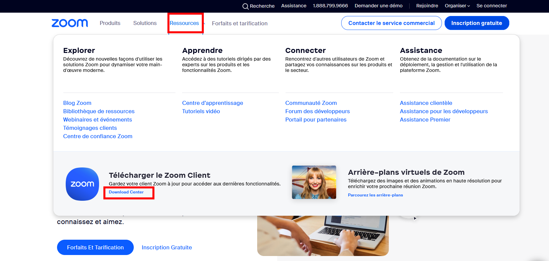Open Assistance Premier link

425,120
